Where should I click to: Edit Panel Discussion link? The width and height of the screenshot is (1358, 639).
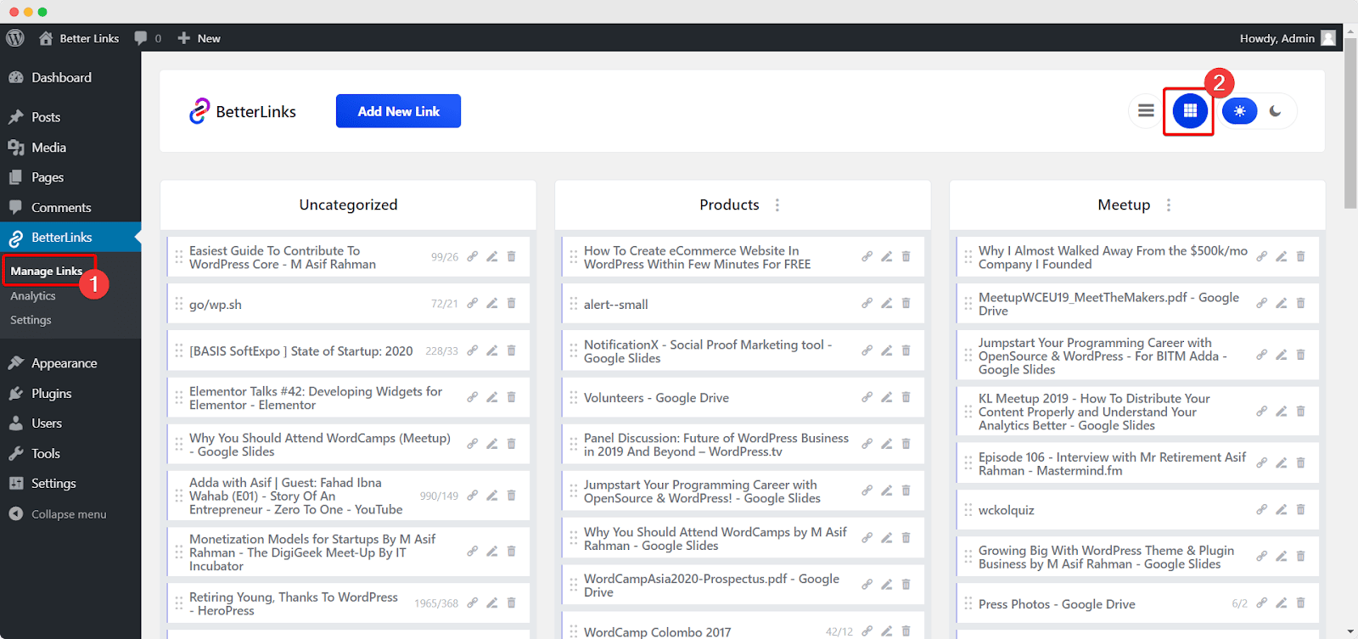886,444
